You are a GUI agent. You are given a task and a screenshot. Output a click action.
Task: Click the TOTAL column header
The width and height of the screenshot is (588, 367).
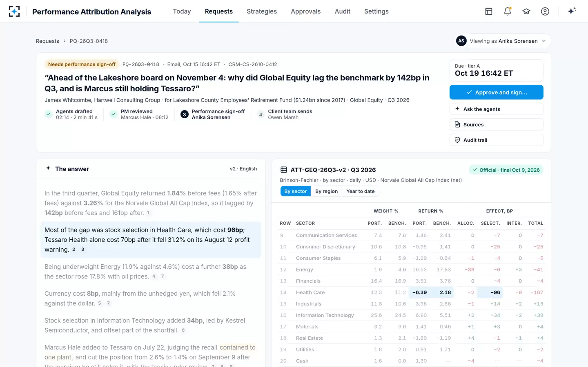click(536, 223)
